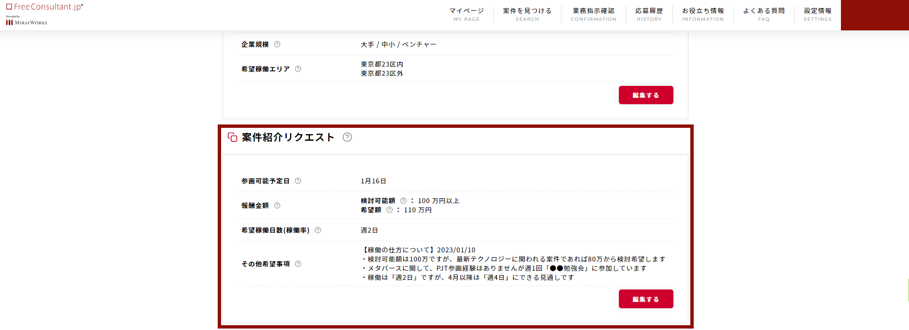Click the line mentioning 80万から検討希望
This screenshot has height=330, width=909.
pyautogui.click(x=513, y=259)
